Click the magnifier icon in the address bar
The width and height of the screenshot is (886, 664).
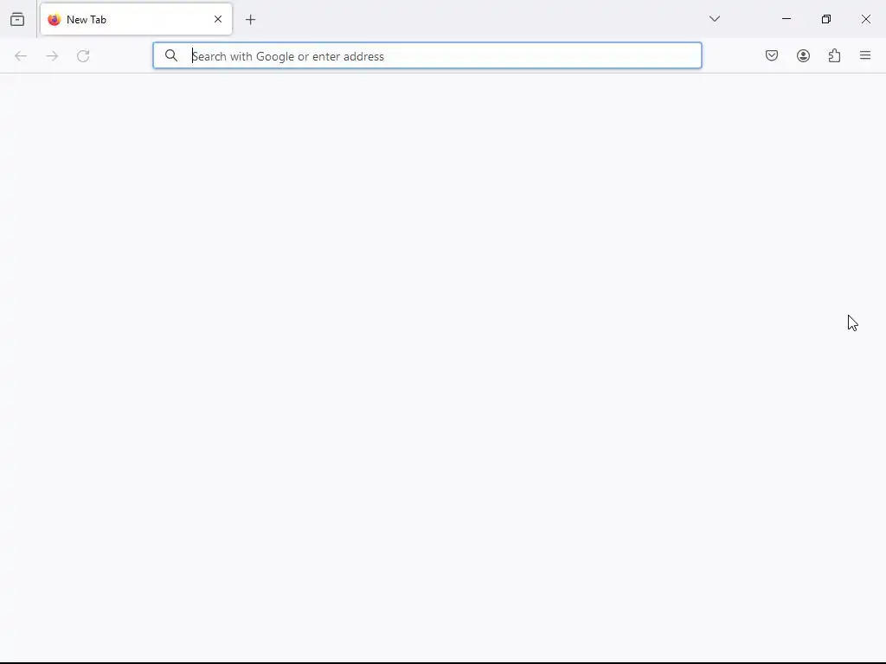click(x=171, y=55)
